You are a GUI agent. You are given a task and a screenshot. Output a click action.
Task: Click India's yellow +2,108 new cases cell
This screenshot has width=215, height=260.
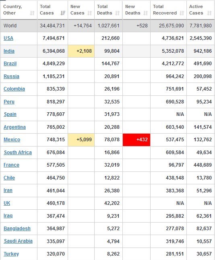pyautogui.click(x=81, y=51)
